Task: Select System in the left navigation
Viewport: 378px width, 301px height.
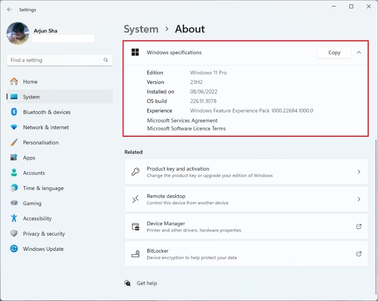Action: pos(32,97)
